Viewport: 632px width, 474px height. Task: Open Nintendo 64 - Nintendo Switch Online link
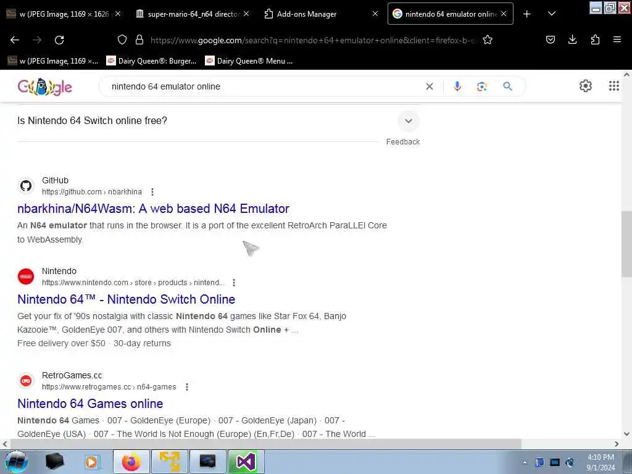(126, 299)
